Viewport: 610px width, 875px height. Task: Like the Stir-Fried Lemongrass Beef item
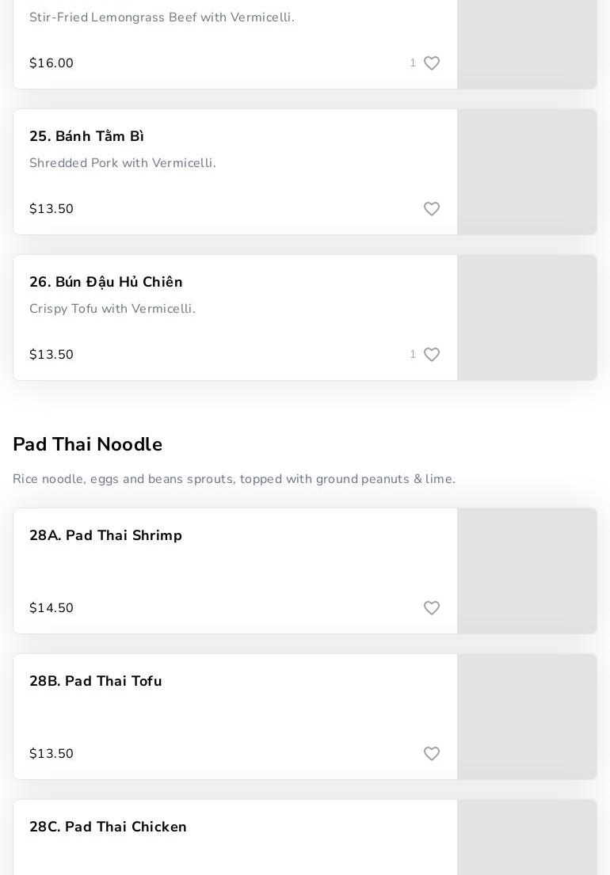coord(432,63)
